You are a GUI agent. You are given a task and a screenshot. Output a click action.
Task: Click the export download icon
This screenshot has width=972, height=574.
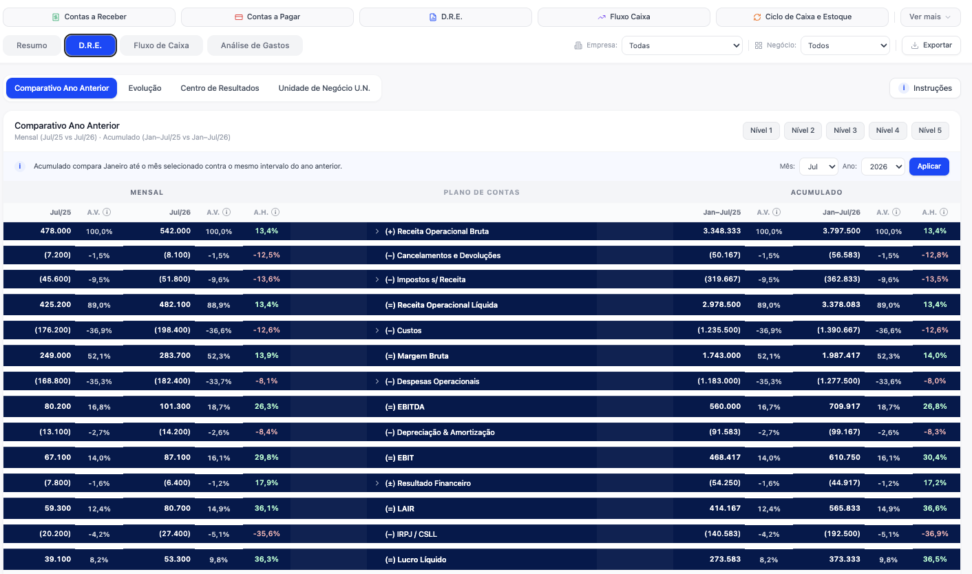point(915,45)
